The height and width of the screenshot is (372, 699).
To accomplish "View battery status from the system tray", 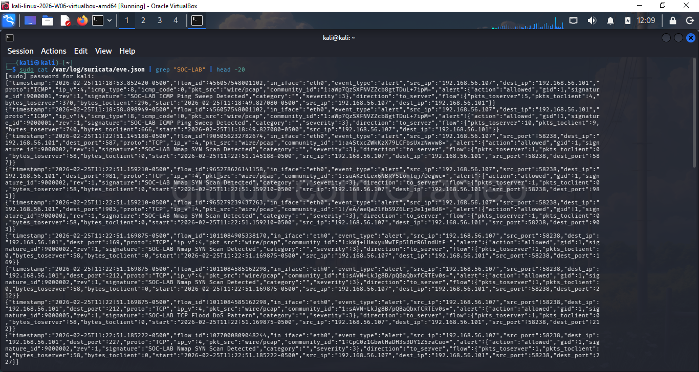I will 628,20.
